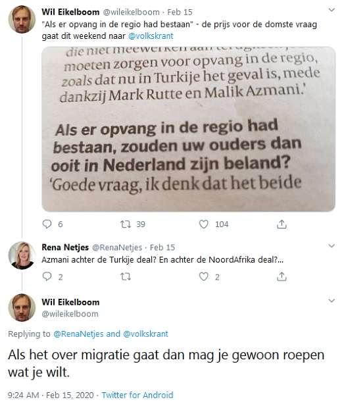Image resolution: width=344 pixels, height=408 pixels.
Task: Reply to Rena Netjes' tweet
Action: coord(47,276)
